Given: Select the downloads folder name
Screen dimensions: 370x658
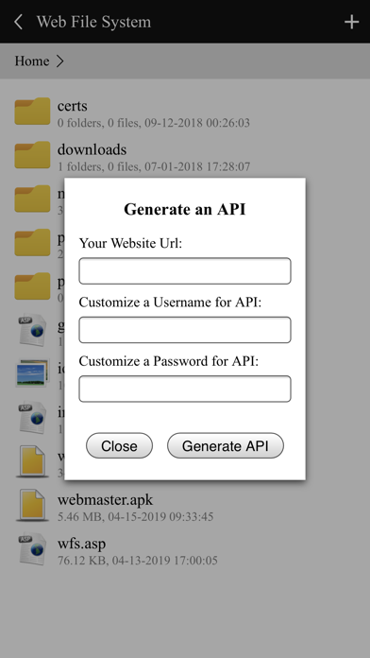Looking at the screenshot, I should (92, 149).
